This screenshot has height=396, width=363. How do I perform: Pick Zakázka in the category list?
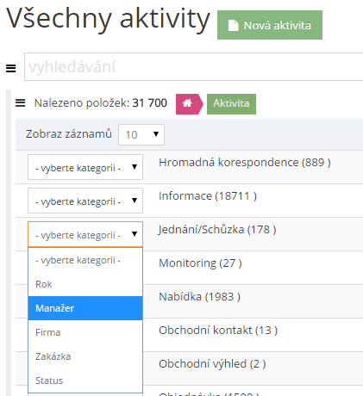[x=85, y=356]
